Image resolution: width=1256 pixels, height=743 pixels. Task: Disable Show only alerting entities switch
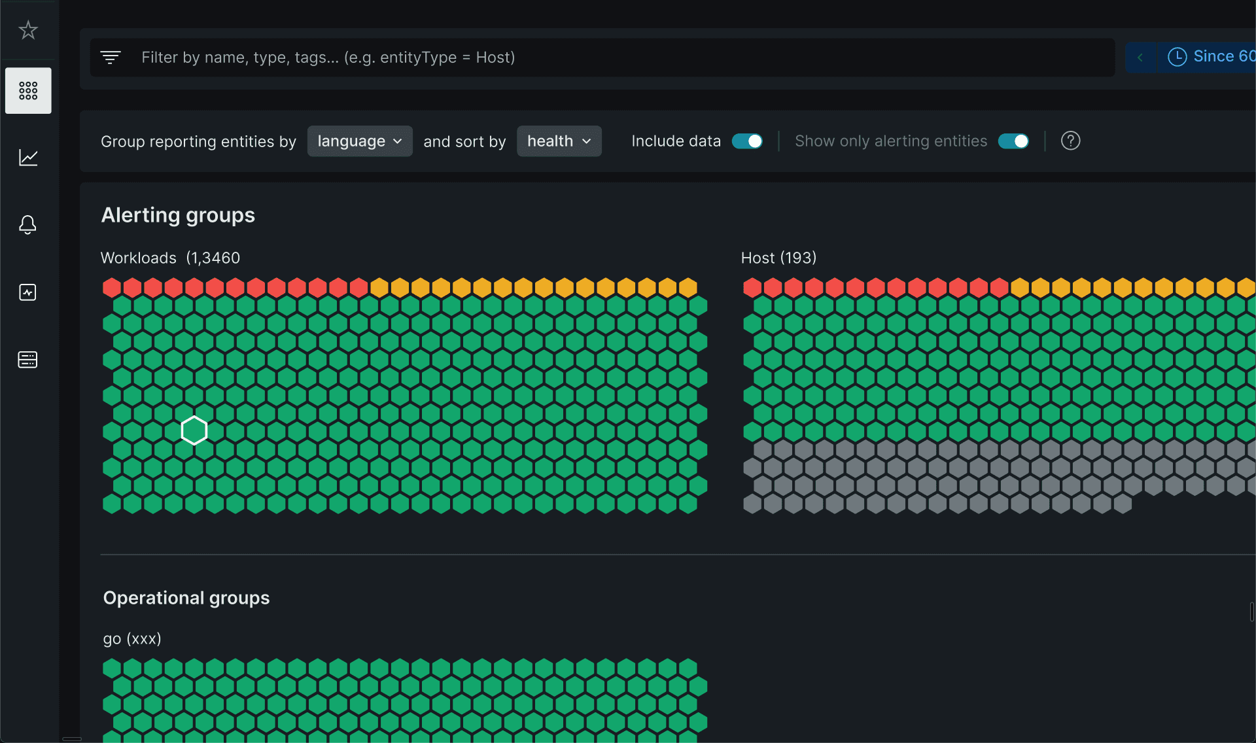[x=1013, y=141]
